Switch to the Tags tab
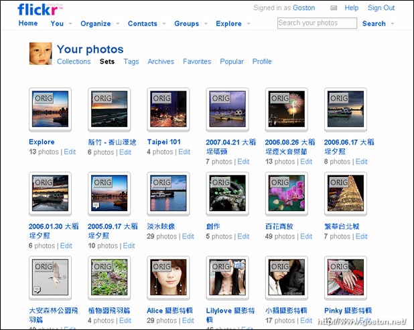This screenshot has height=330, width=414. (x=131, y=61)
